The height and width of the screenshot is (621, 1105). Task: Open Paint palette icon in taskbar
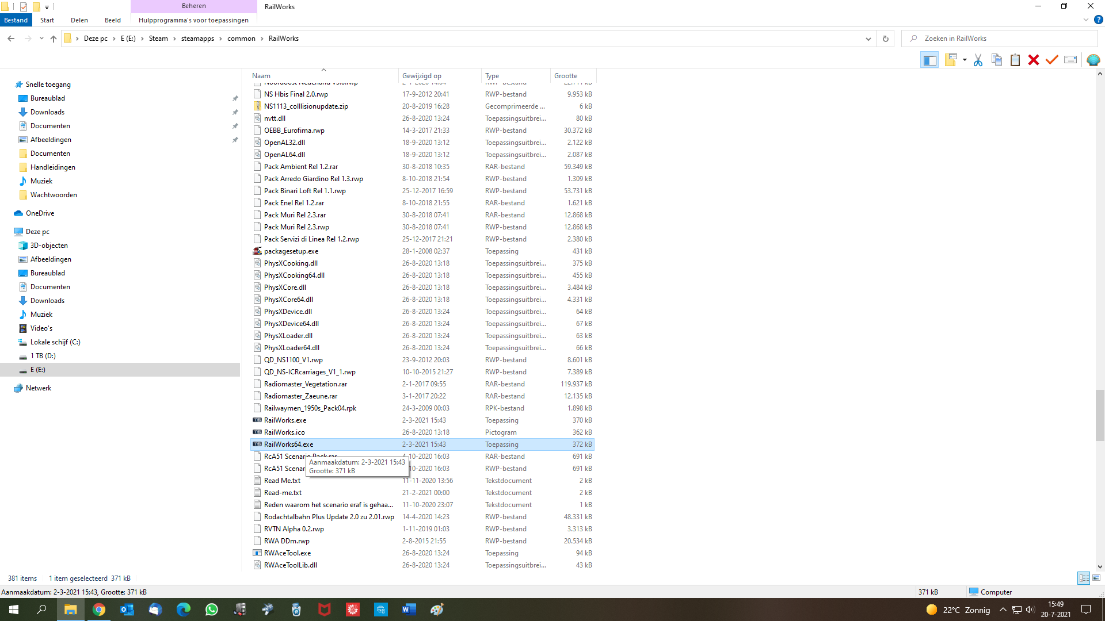[437, 609]
